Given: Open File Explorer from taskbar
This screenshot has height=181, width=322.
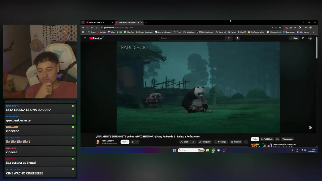Looking at the screenshot, I should 208,150.
